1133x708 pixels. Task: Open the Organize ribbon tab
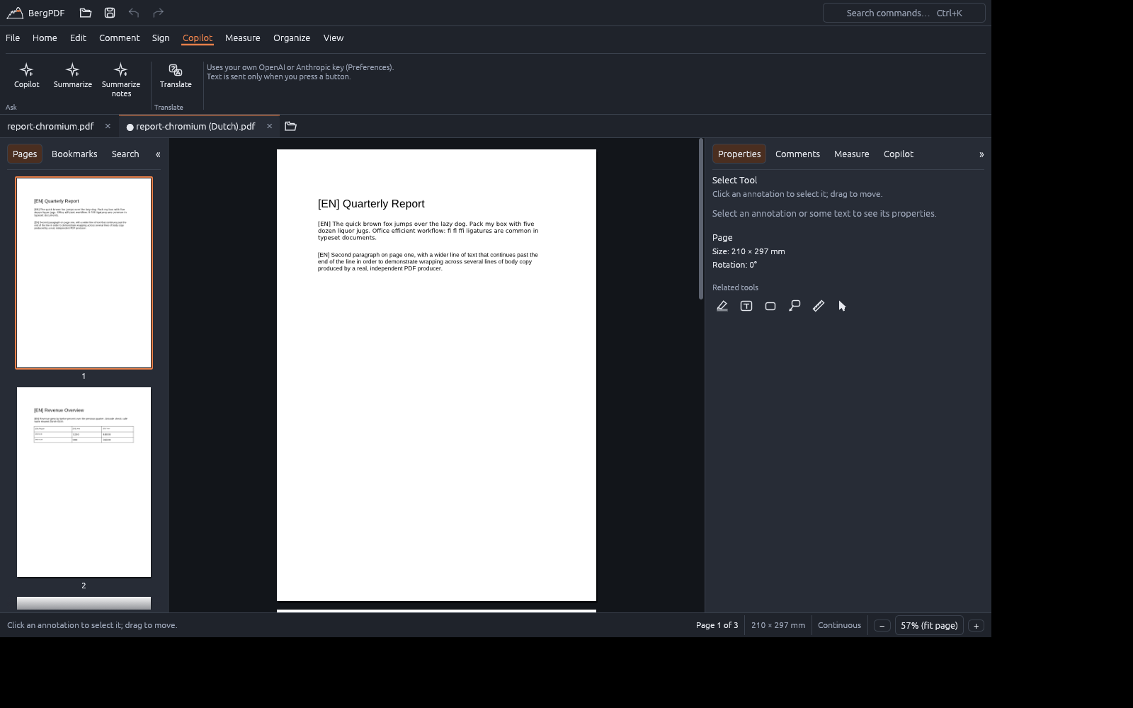coord(292,38)
